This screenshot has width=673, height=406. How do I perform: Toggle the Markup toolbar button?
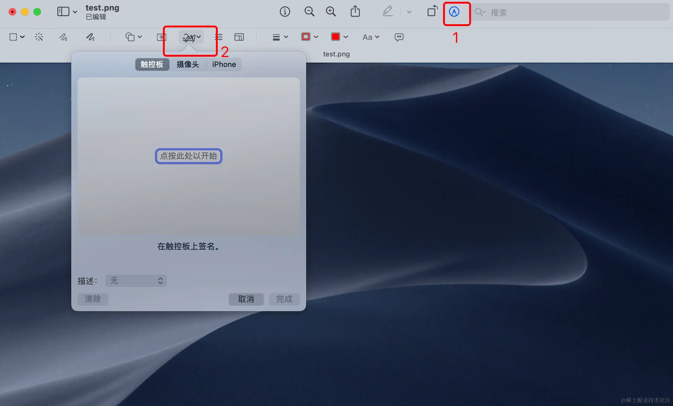point(454,12)
